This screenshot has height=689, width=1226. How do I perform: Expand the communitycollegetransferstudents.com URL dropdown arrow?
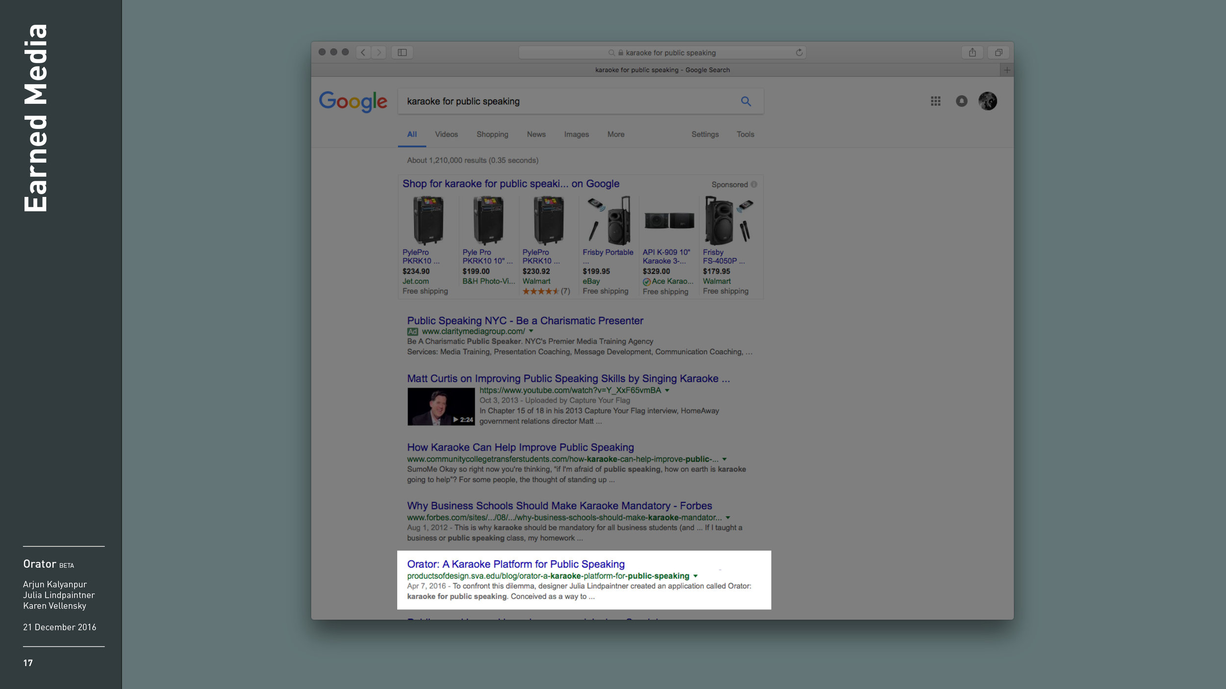[724, 459]
